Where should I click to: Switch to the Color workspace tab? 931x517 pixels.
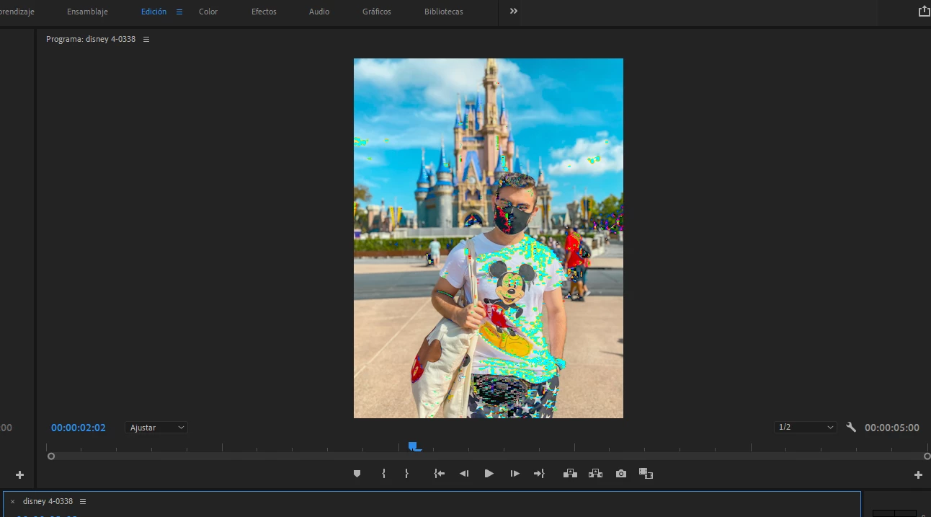point(208,12)
